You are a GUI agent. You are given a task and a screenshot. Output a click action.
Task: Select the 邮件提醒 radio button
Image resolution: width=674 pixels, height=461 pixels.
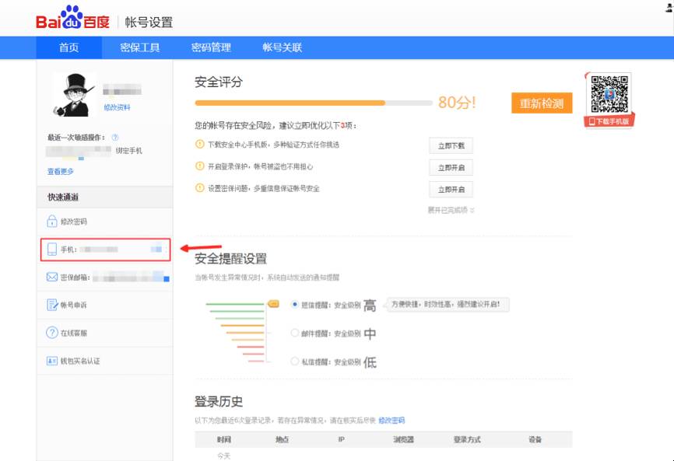pos(295,333)
